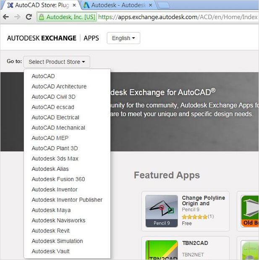The image size is (259, 260).
Task: Select AutoCAD Architecture from the list
Action: click(59, 86)
